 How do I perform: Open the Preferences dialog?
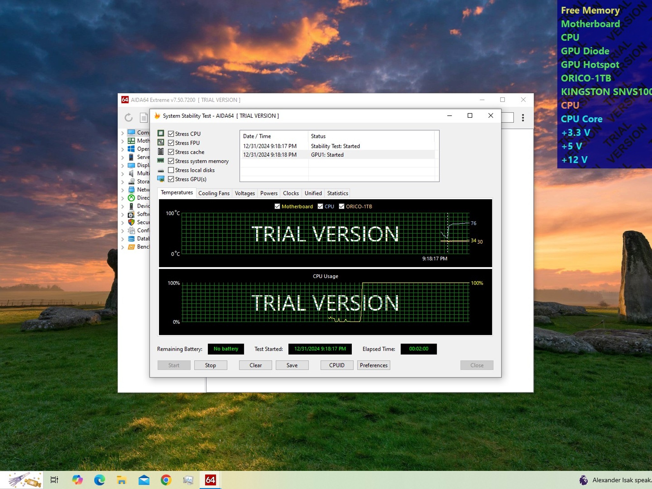373,365
